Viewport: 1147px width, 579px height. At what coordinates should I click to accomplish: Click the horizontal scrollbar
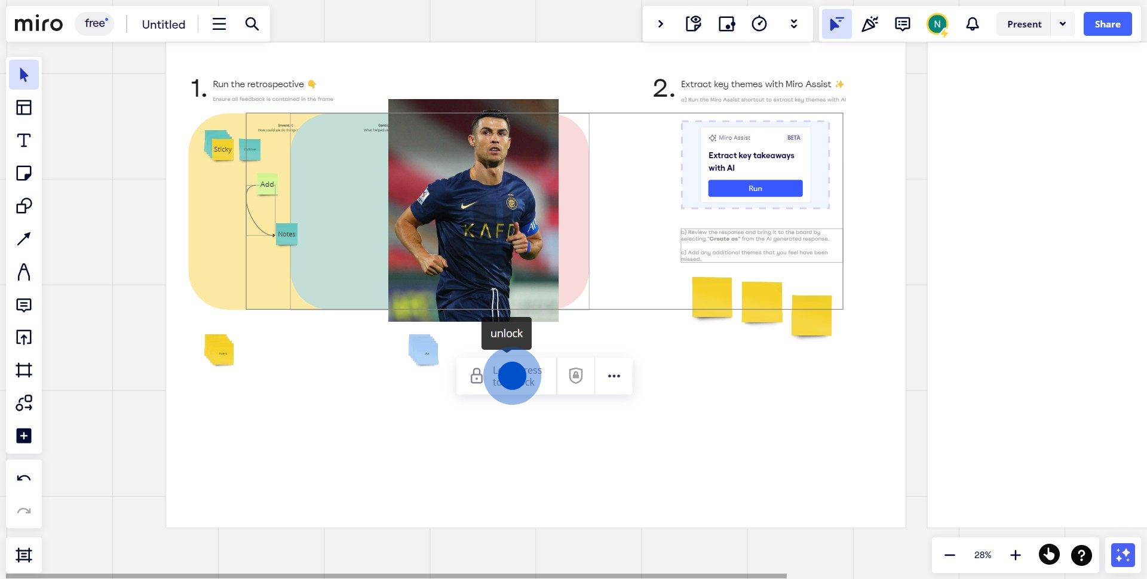point(395,576)
